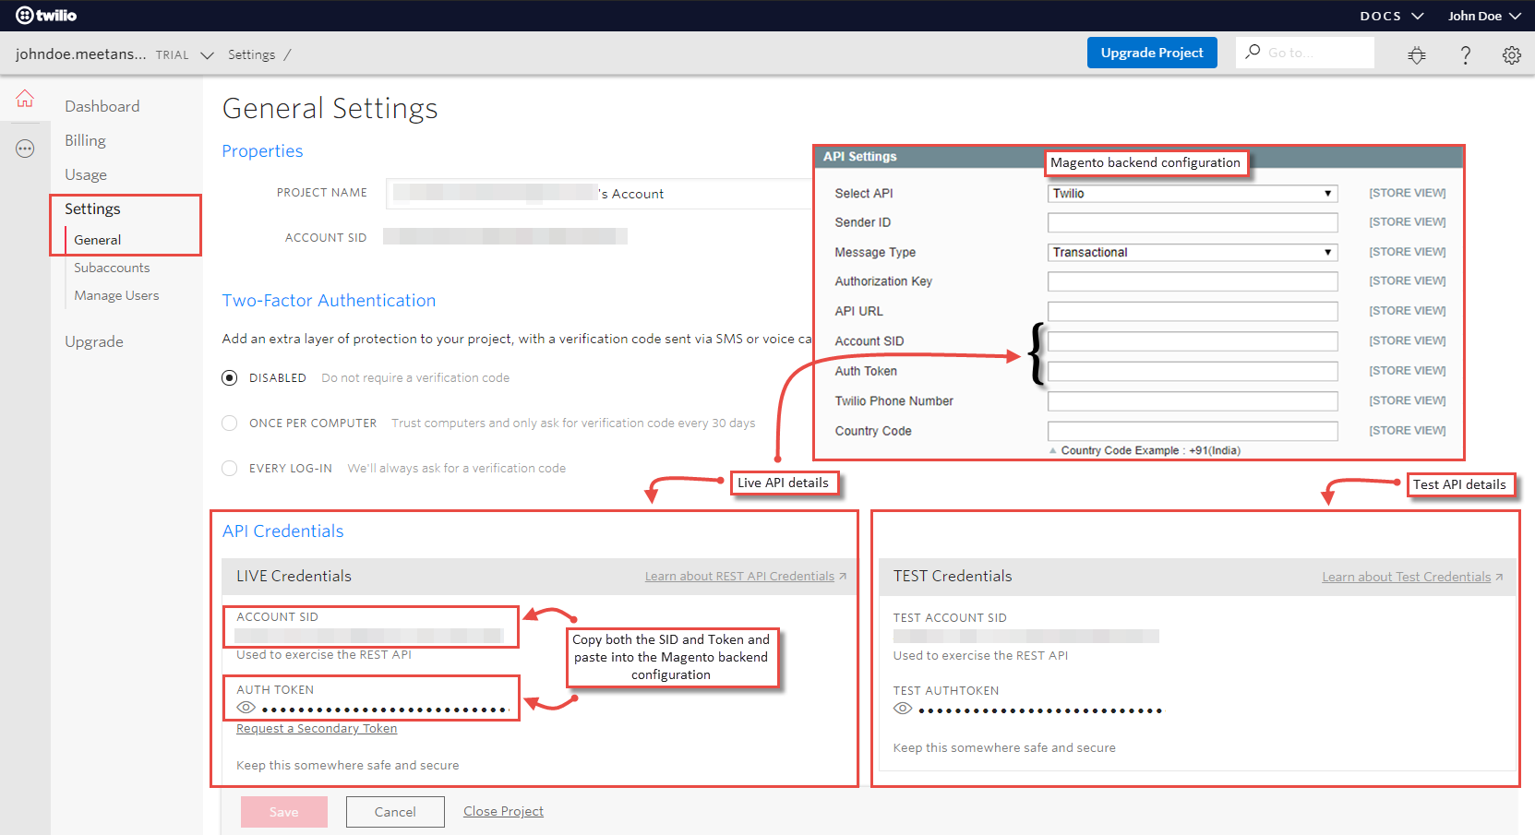Viewport: 1535px width, 835px height.
Task: Expand the johndoe project switcher
Action: 207,55
